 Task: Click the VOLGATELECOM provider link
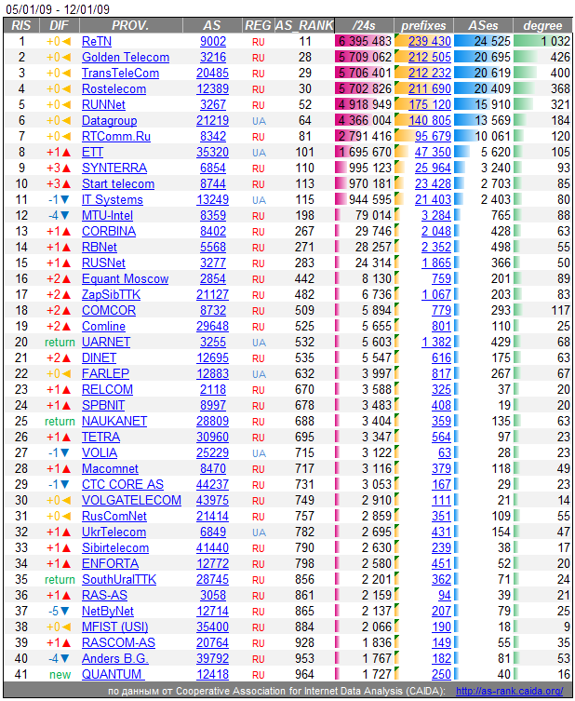coord(131,501)
